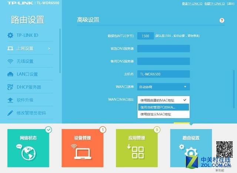This screenshot has width=237, height=173.
Task: Open the 路由设置 tile
Action: (x=191, y=148)
